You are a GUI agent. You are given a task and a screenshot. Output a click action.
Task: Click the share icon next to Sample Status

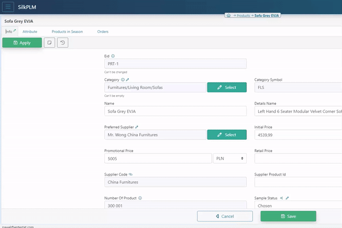coord(282,198)
